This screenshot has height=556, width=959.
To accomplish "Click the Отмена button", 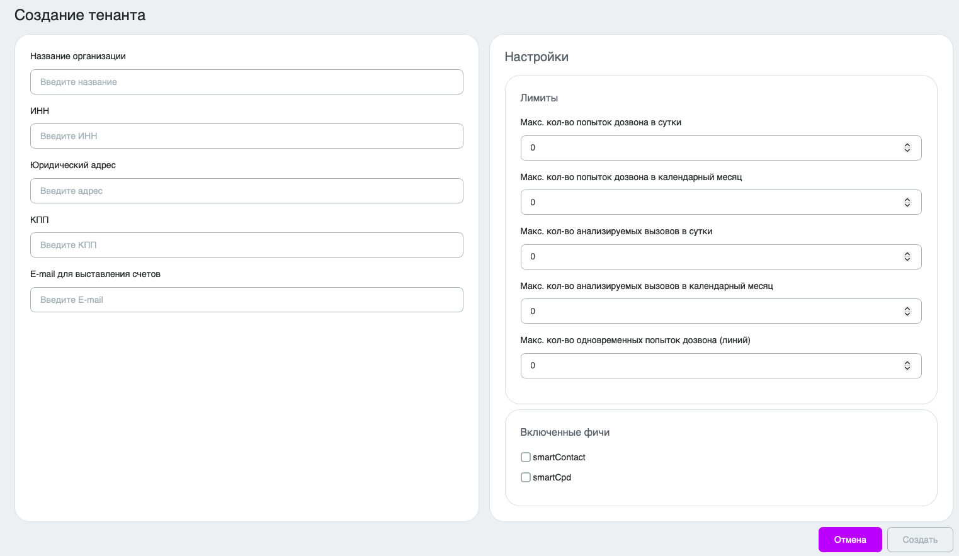I will (x=850, y=540).
